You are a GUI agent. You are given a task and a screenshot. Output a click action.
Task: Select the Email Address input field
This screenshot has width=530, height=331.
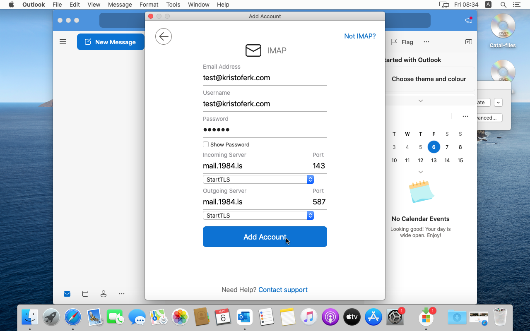click(265, 78)
